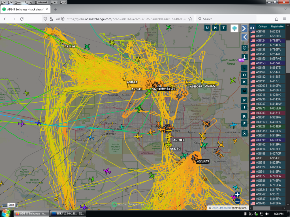The height and width of the screenshot is (217, 290).
Task: Open the File menu
Action: (x=3, y=2)
